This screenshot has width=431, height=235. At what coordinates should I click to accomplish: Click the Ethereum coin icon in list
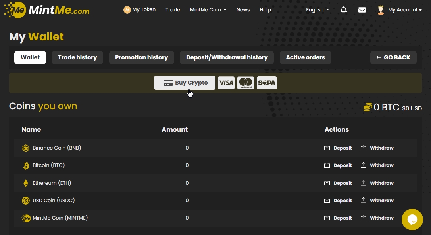tap(26, 183)
